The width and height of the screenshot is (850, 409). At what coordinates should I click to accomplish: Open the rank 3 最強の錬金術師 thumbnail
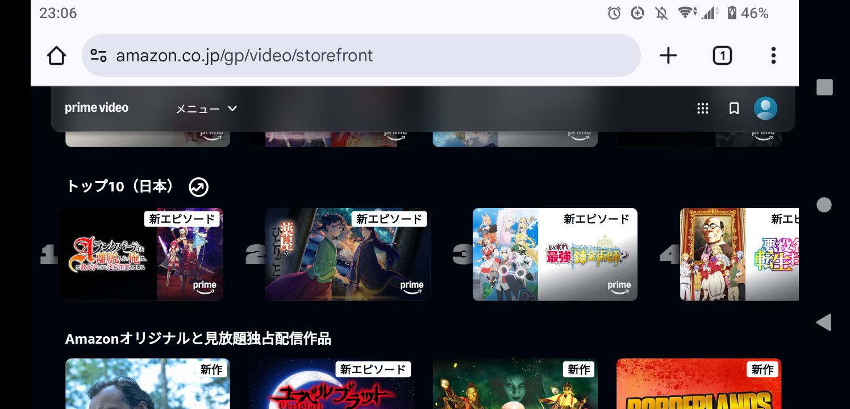[555, 254]
